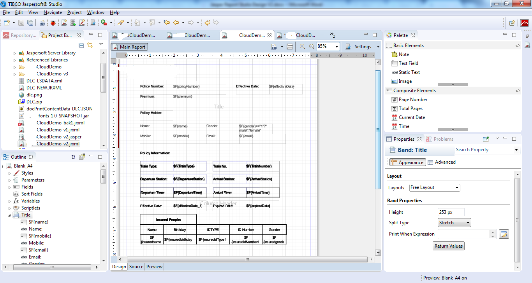Select the Time palette element
Image resolution: width=532 pixels, height=283 pixels.
pos(400,126)
